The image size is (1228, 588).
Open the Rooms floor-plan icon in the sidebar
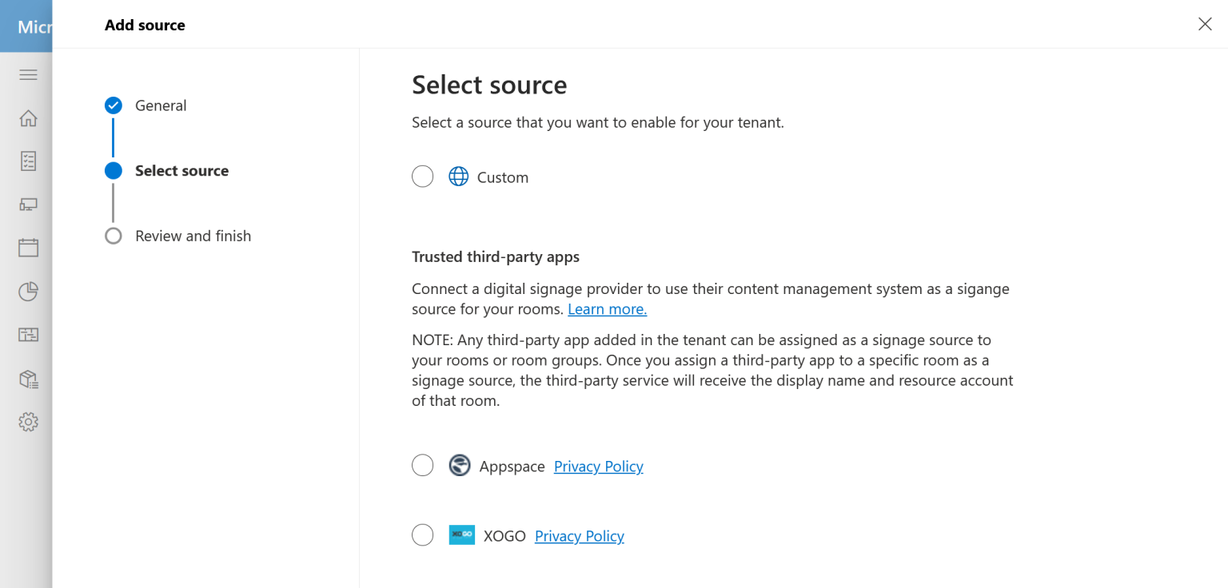[28, 335]
